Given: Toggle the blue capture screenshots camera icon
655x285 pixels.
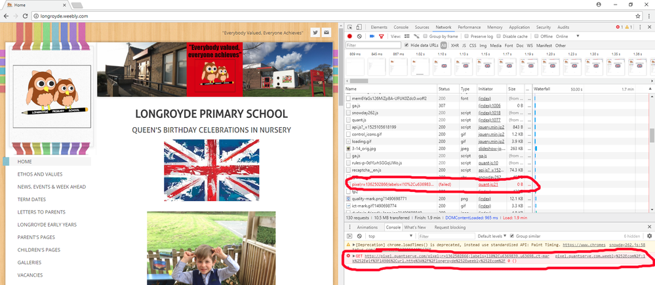Looking at the screenshot, I should [372, 36].
